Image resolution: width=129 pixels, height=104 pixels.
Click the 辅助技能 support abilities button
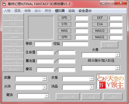pyautogui.click(x=68, y=96)
